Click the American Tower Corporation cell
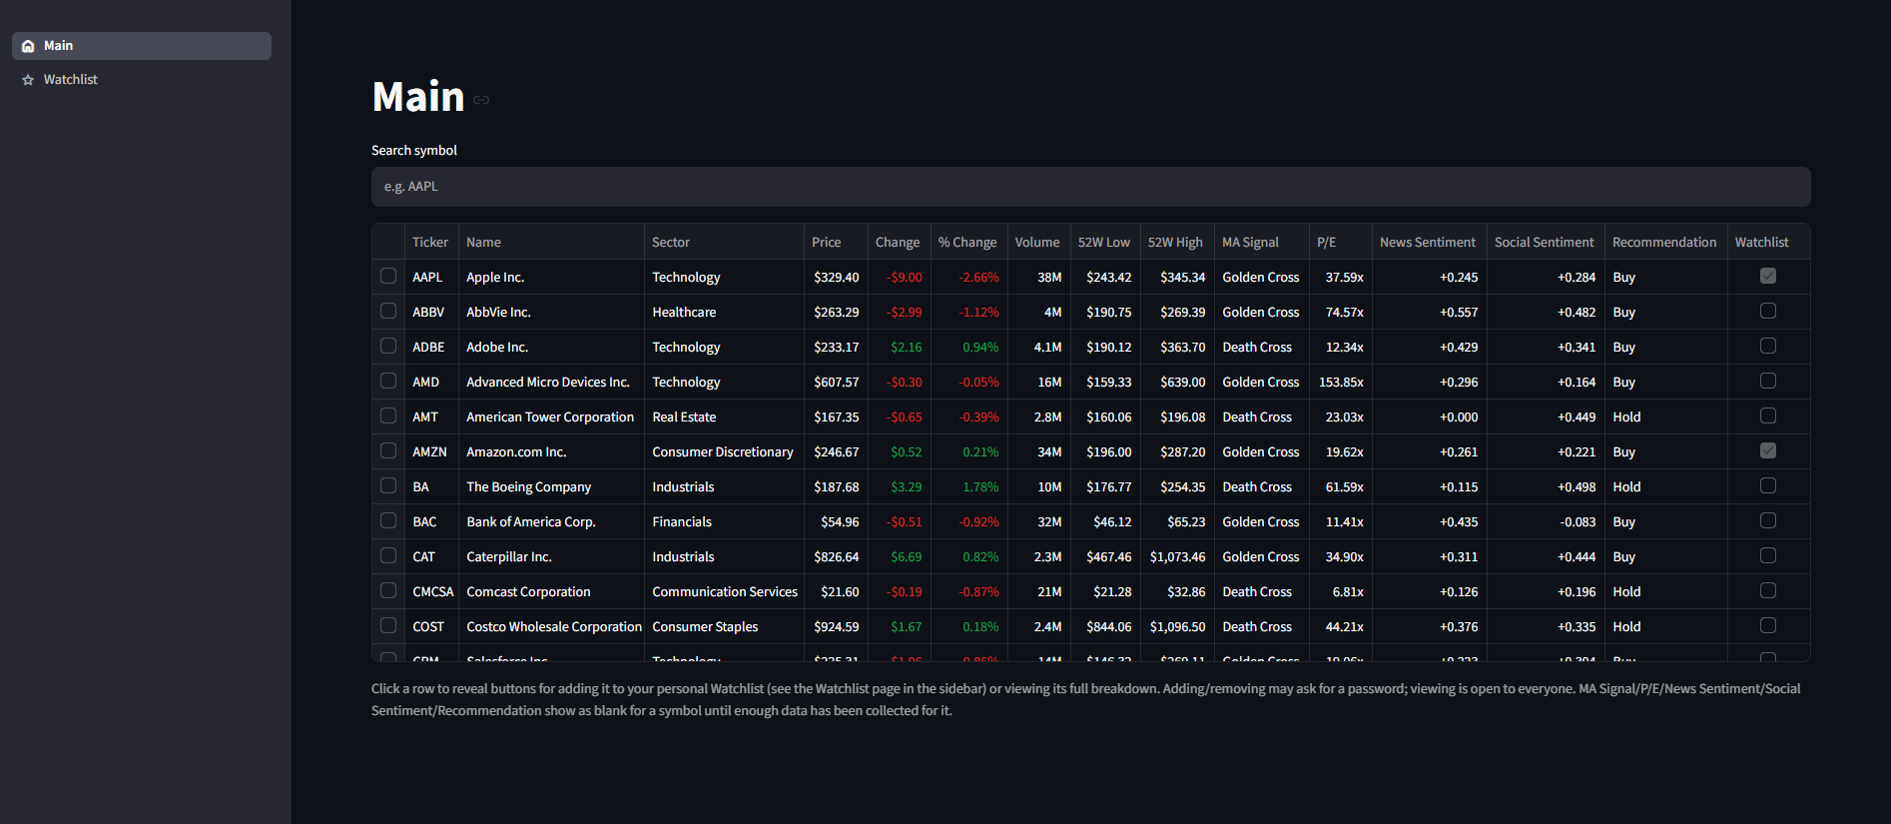This screenshot has height=824, width=1891. 551,416
